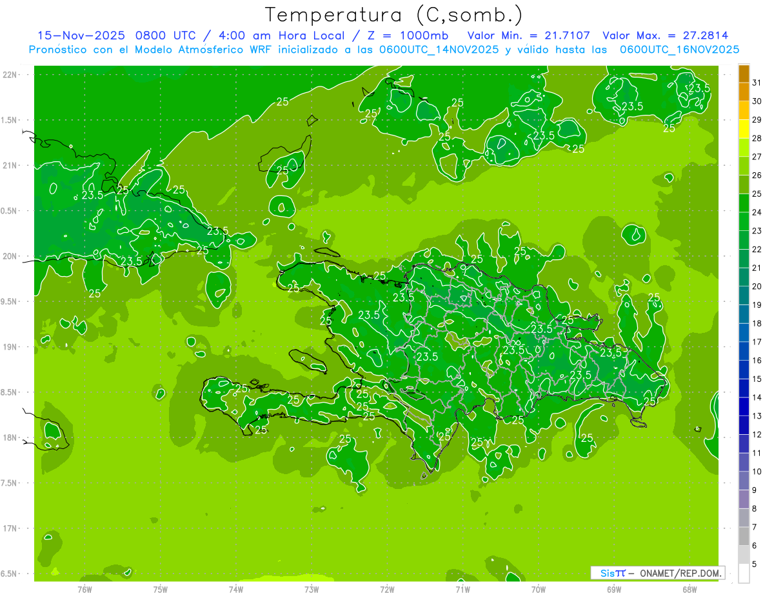Click the 68W longitude axis label
Viewport: 774px width, 598px height.
point(689,589)
